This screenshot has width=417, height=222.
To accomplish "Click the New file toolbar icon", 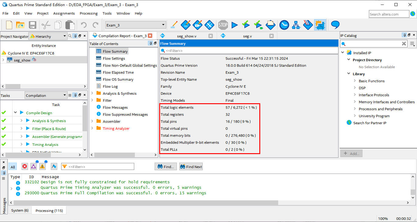I will [x=9, y=25].
